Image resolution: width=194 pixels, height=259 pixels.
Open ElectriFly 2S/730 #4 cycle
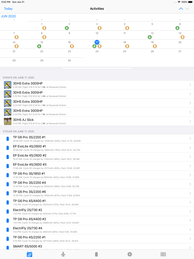pyautogui.click(x=97, y=230)
